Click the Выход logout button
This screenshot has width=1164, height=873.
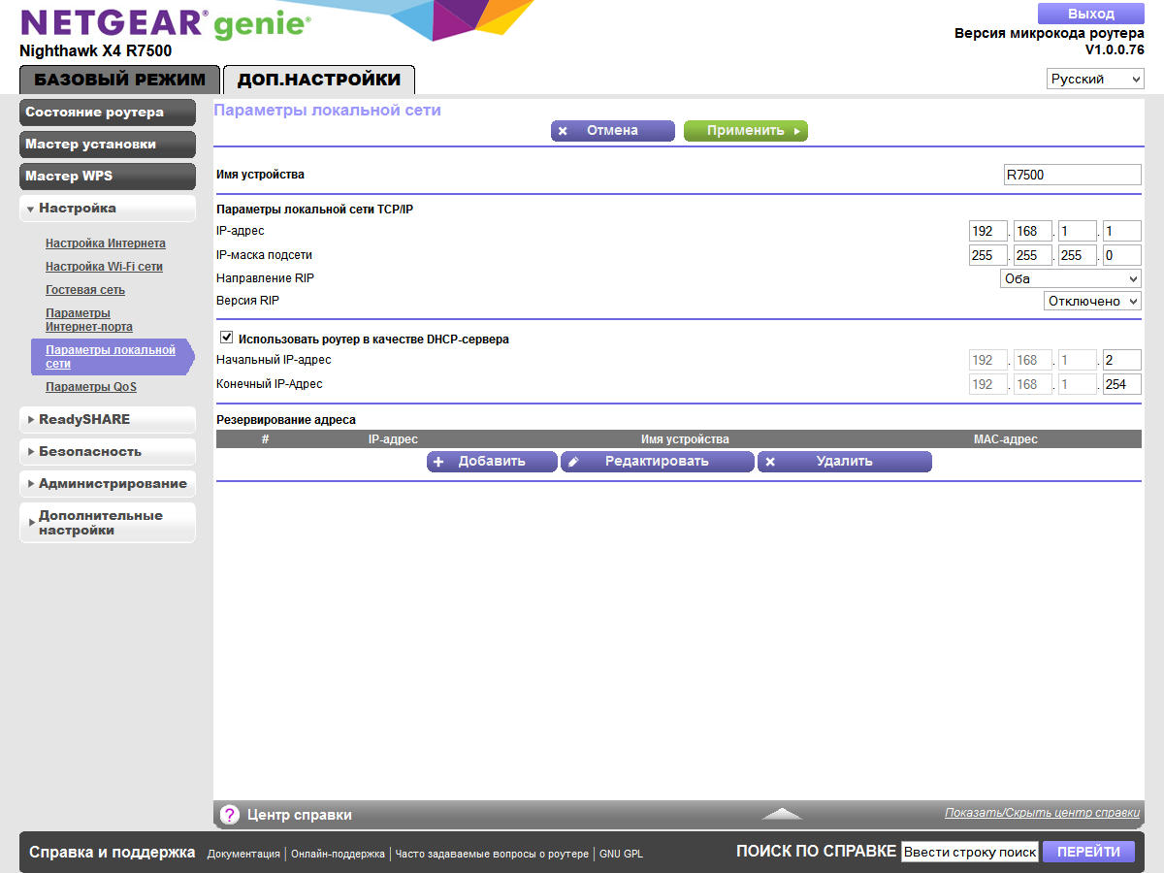(x=1091, y=14)
